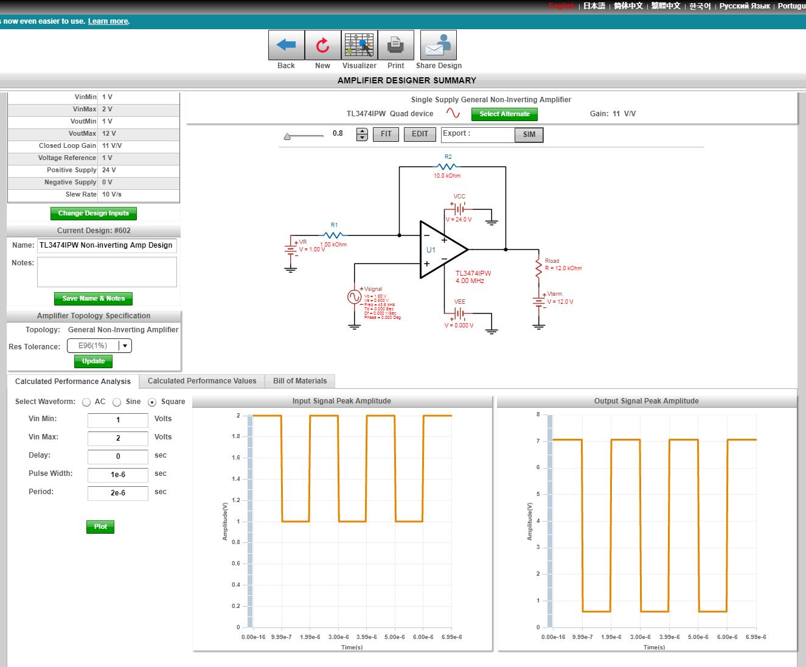Image resolution: width=806 pixels, height=667 pixels.
Task: Select the VCC battery symbol
Action: click(459, 208)
